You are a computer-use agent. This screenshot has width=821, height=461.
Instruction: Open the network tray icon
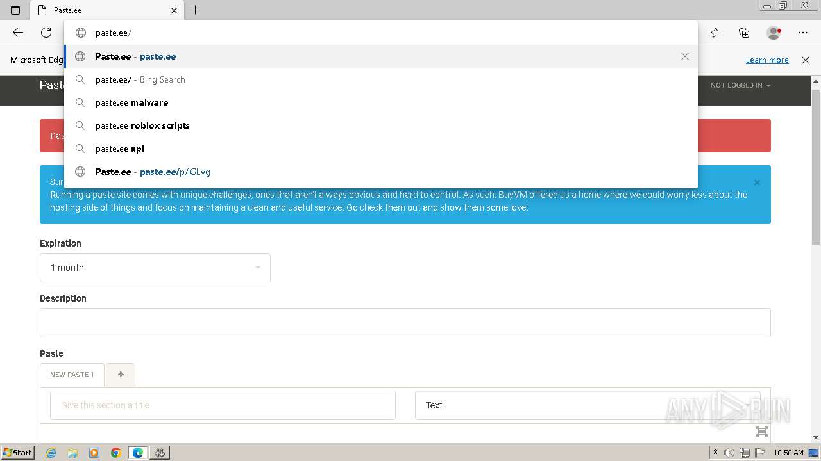click(745, 453)
